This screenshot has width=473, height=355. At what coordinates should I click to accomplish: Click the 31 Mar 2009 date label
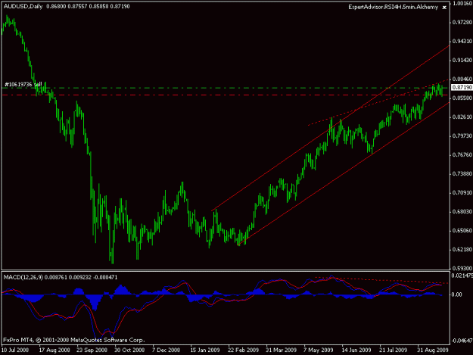click(281, 350)
